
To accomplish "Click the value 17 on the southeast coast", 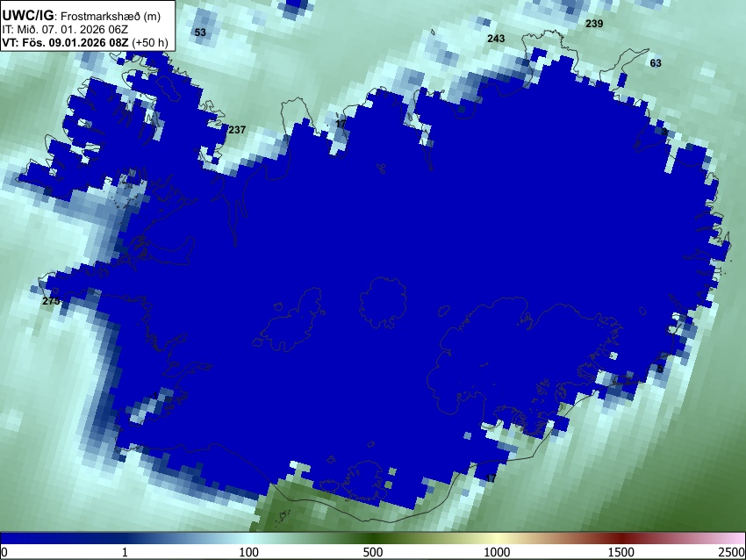I will point(491,478).
